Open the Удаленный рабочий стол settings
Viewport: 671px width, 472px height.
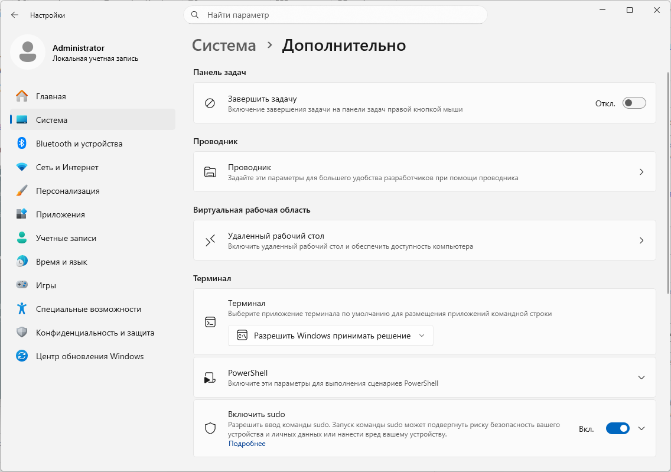tap(424, 240)
